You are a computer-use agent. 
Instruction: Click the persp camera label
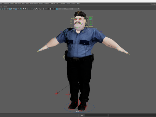click(77, 111)
